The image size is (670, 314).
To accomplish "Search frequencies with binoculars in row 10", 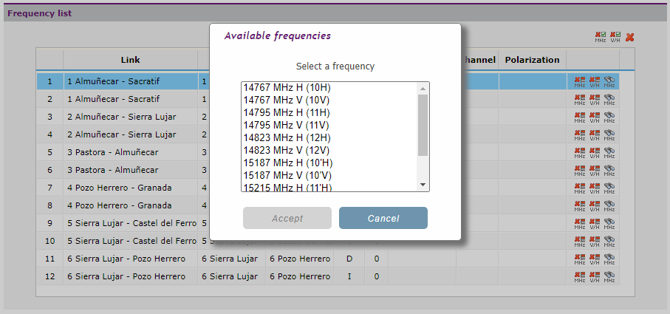I will [609, 241].
